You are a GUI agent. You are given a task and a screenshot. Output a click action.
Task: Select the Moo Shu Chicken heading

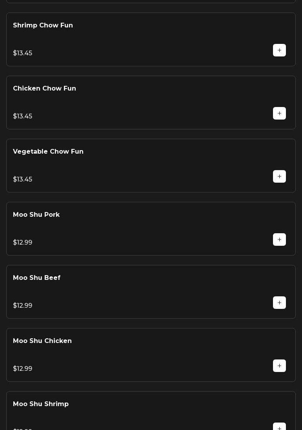(42, 341)
